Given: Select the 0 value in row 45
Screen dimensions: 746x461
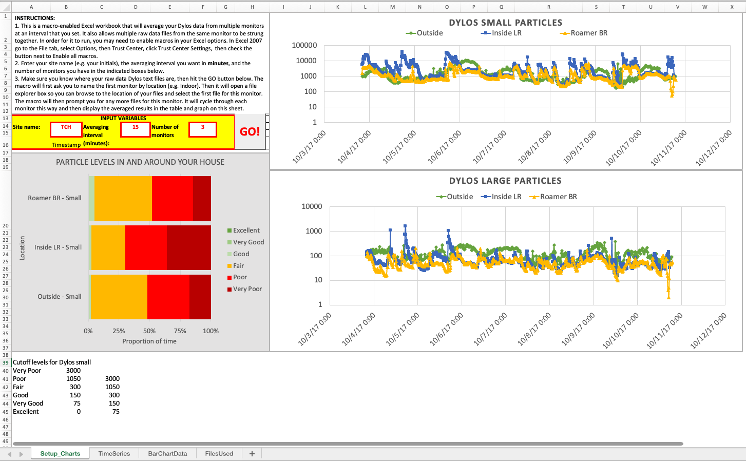Looking at the screenshot, I should coord(79,412).
